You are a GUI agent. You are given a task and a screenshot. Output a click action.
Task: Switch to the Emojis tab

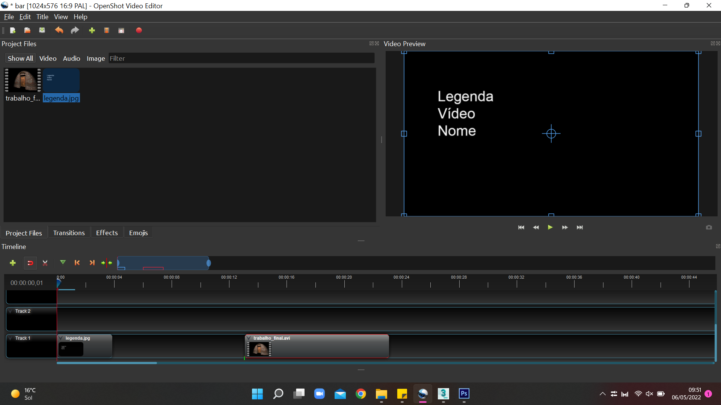[x=139, y=233]
